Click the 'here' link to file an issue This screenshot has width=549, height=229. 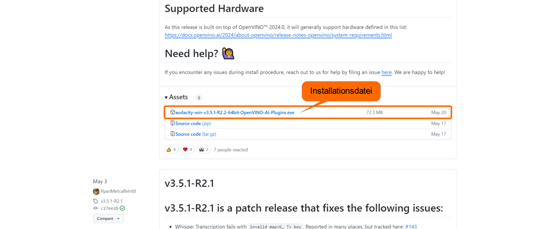coord(386,73)
